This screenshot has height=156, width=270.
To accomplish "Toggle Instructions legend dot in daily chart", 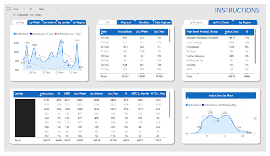I will [x=15, y=34].
